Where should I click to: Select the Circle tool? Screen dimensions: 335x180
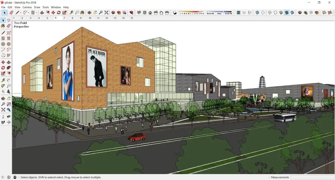click(x=3, y=44)
